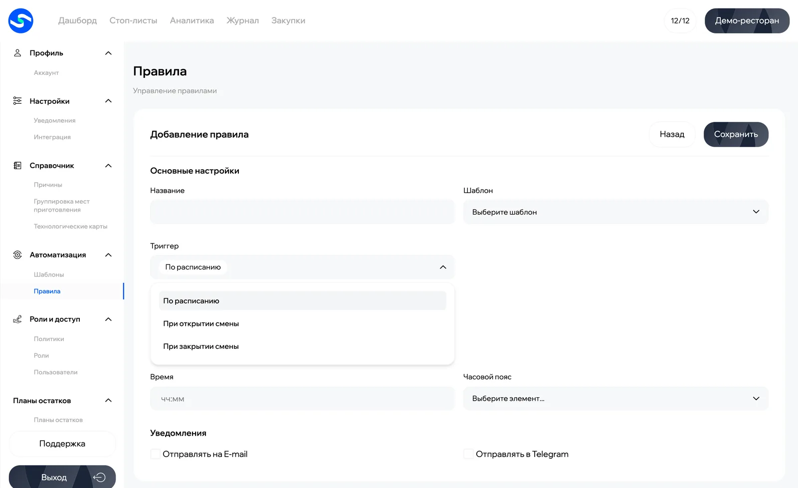Collapse the Справочник section chevron
798x488 pixels.
click(x=108, y=166)
